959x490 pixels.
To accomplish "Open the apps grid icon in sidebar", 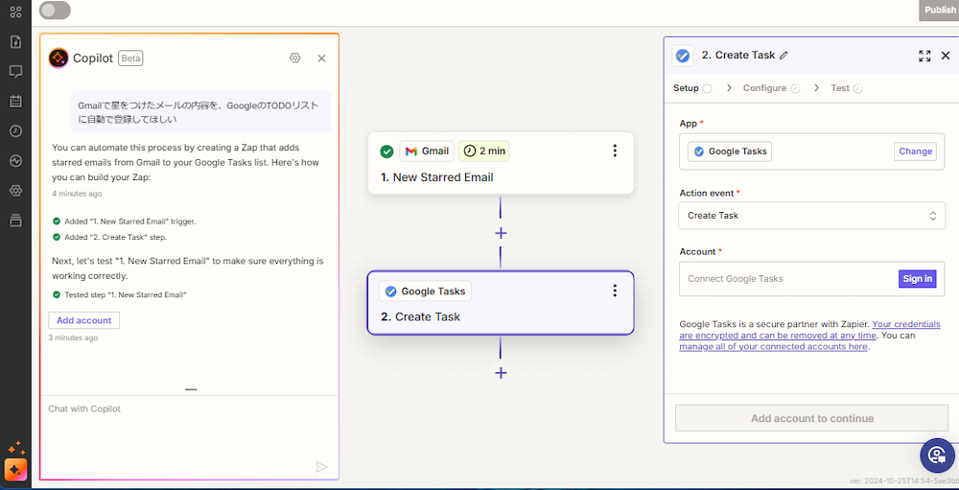I will (x=16, y=12).
